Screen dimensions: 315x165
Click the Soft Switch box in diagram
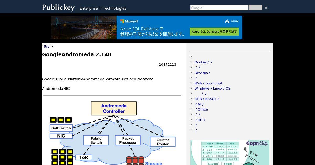click(61, 128)
